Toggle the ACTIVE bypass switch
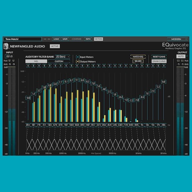This screenshot has height=192, width=192. click(x=55, y=46)
